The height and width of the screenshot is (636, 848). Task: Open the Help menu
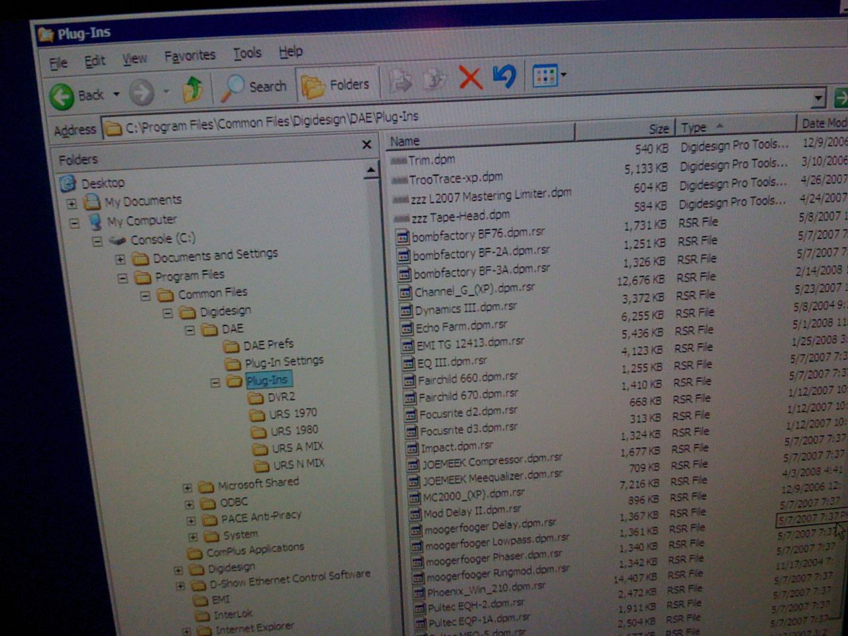[x=290, y=52]
